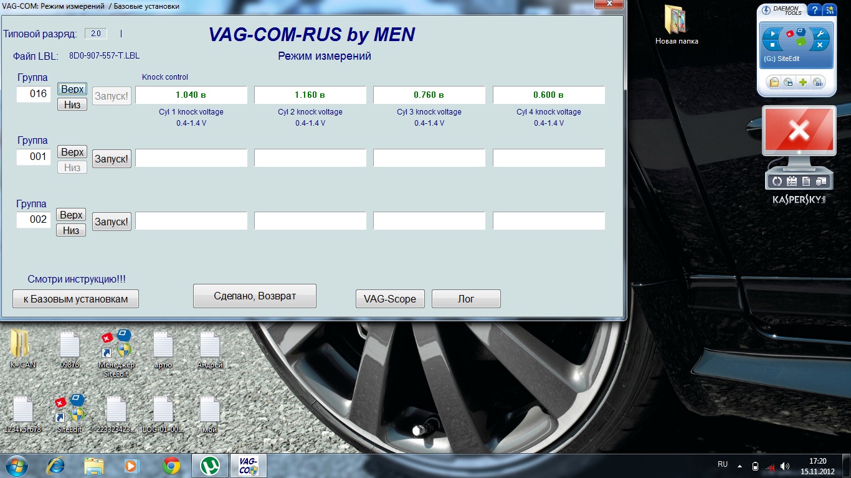
Task: Open Windows Explorer from the taskbar
Action: [x=94, y=465]
